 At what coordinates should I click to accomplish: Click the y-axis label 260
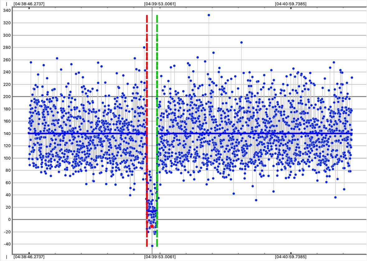(x=7, y=60)
